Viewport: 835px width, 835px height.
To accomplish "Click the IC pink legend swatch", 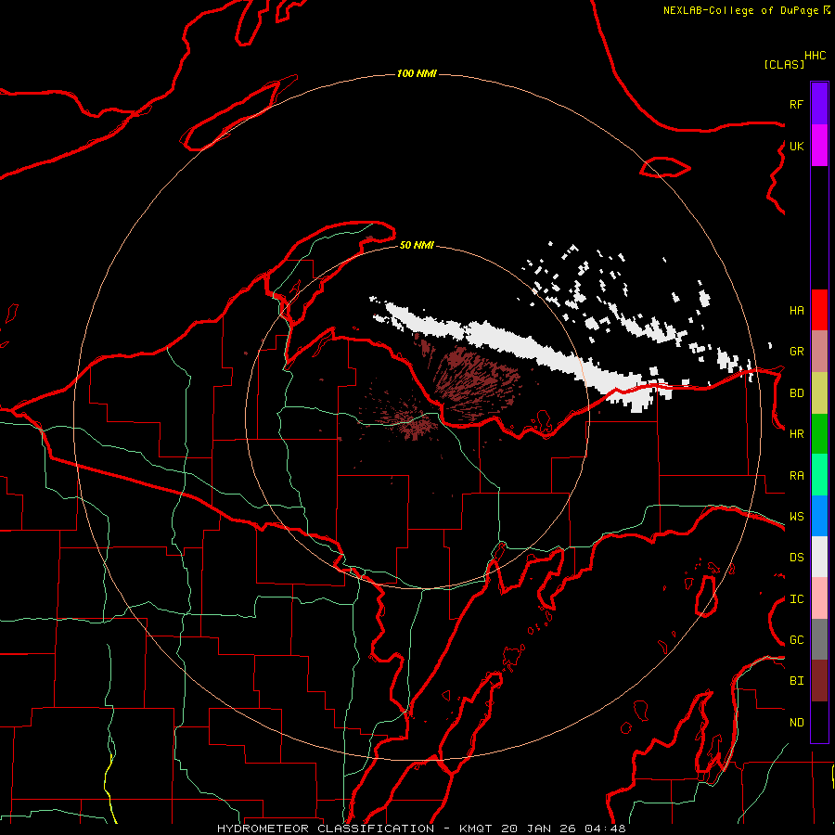I will click(x=819, y=598).
